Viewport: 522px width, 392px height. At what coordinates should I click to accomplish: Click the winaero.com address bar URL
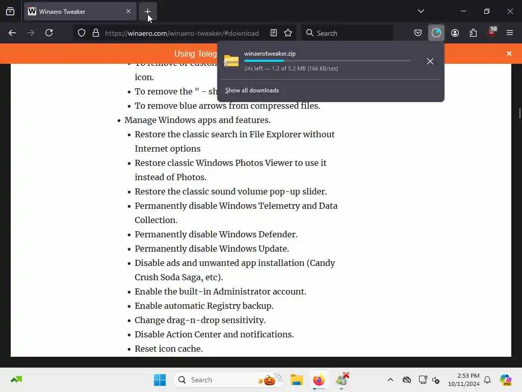pyautogui.click(x=182, y=33)
